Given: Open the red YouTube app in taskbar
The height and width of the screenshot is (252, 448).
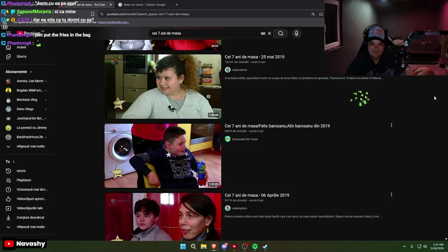Looking at the screenshot, I should point(234,246).
